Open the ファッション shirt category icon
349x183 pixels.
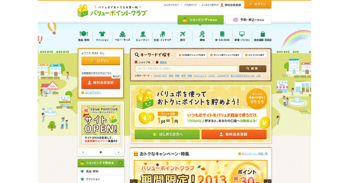[x=102, y=34]
